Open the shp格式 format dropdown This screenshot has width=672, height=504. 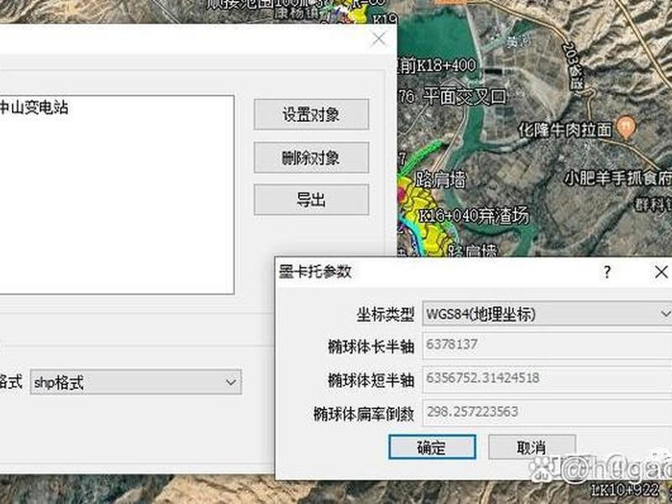point(136,382)
